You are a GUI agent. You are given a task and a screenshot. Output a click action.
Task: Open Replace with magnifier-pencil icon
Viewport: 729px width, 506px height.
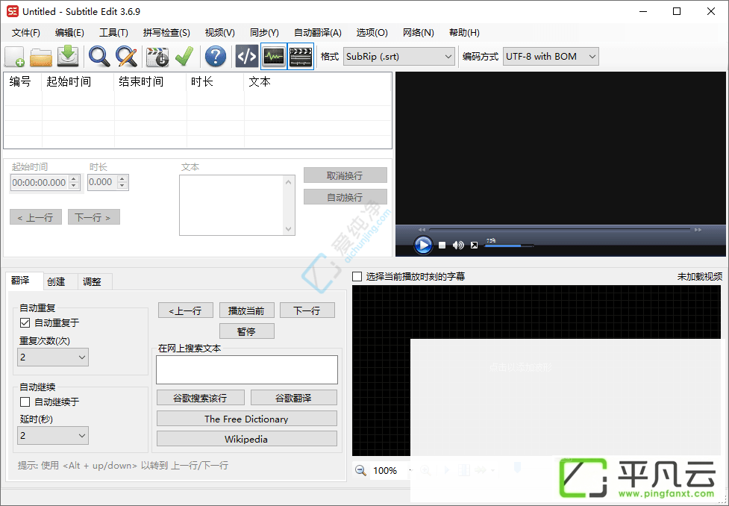(x=126, y=56)
